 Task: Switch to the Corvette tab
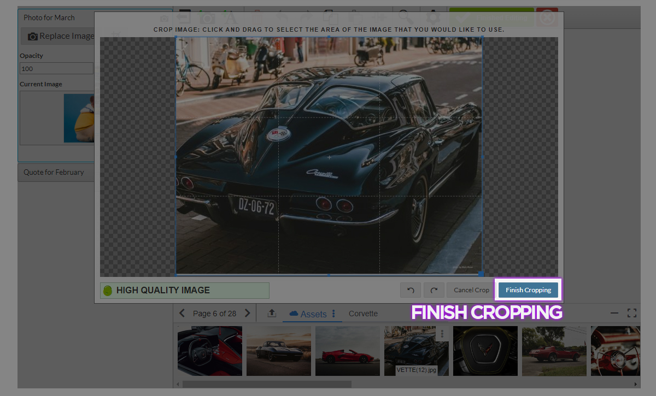coord(363,314)
